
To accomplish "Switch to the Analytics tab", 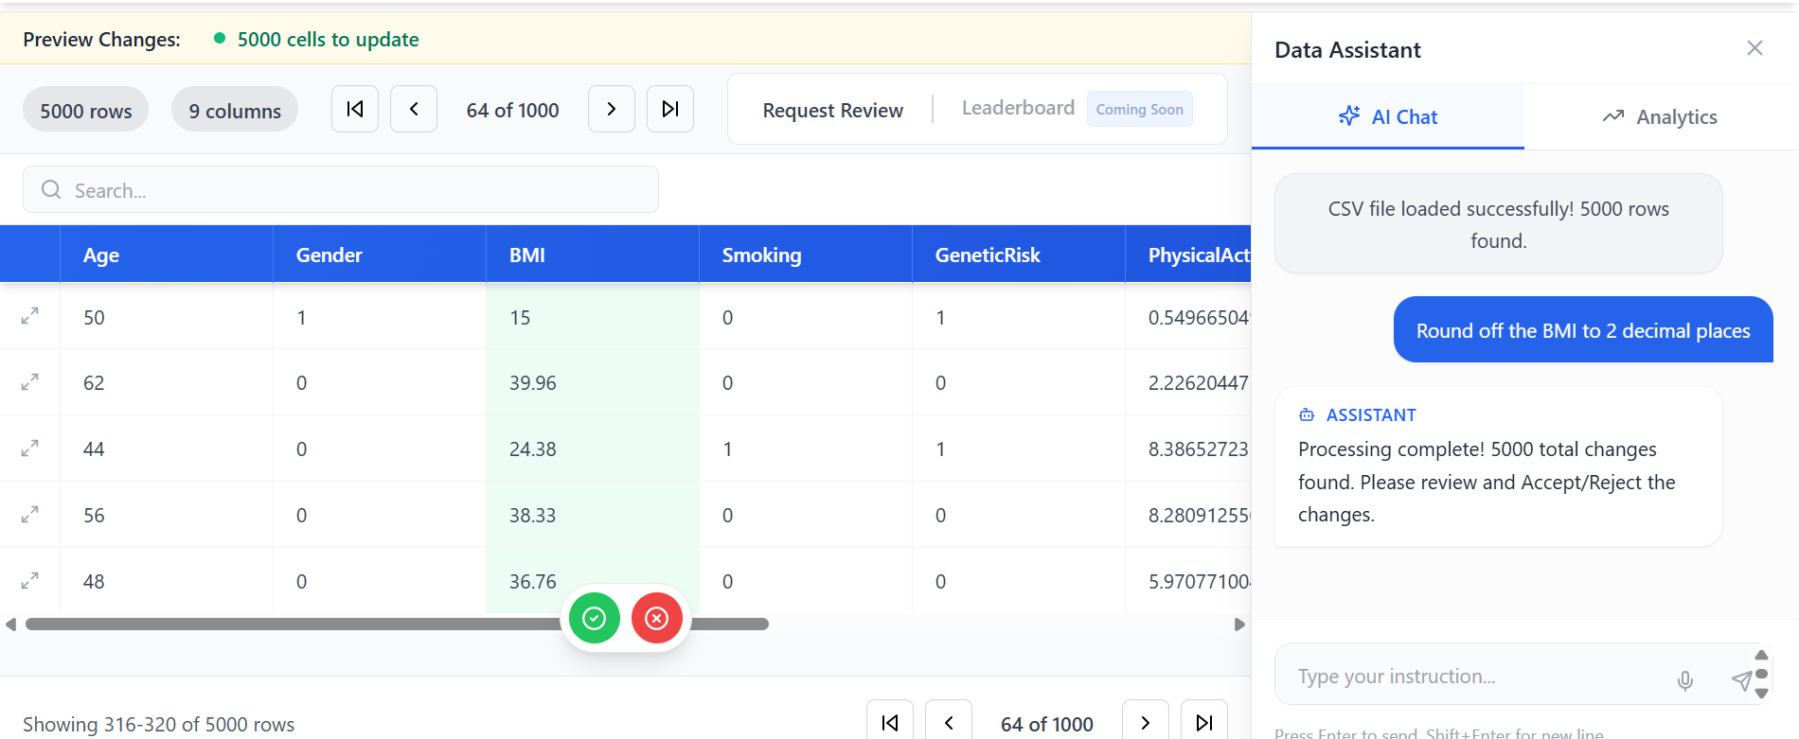I will pos(1660,116).
